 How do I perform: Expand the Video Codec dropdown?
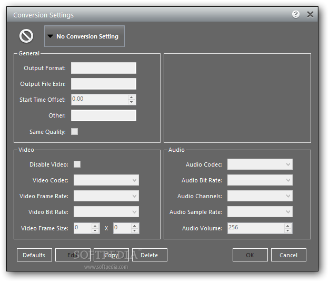(106, 180)
